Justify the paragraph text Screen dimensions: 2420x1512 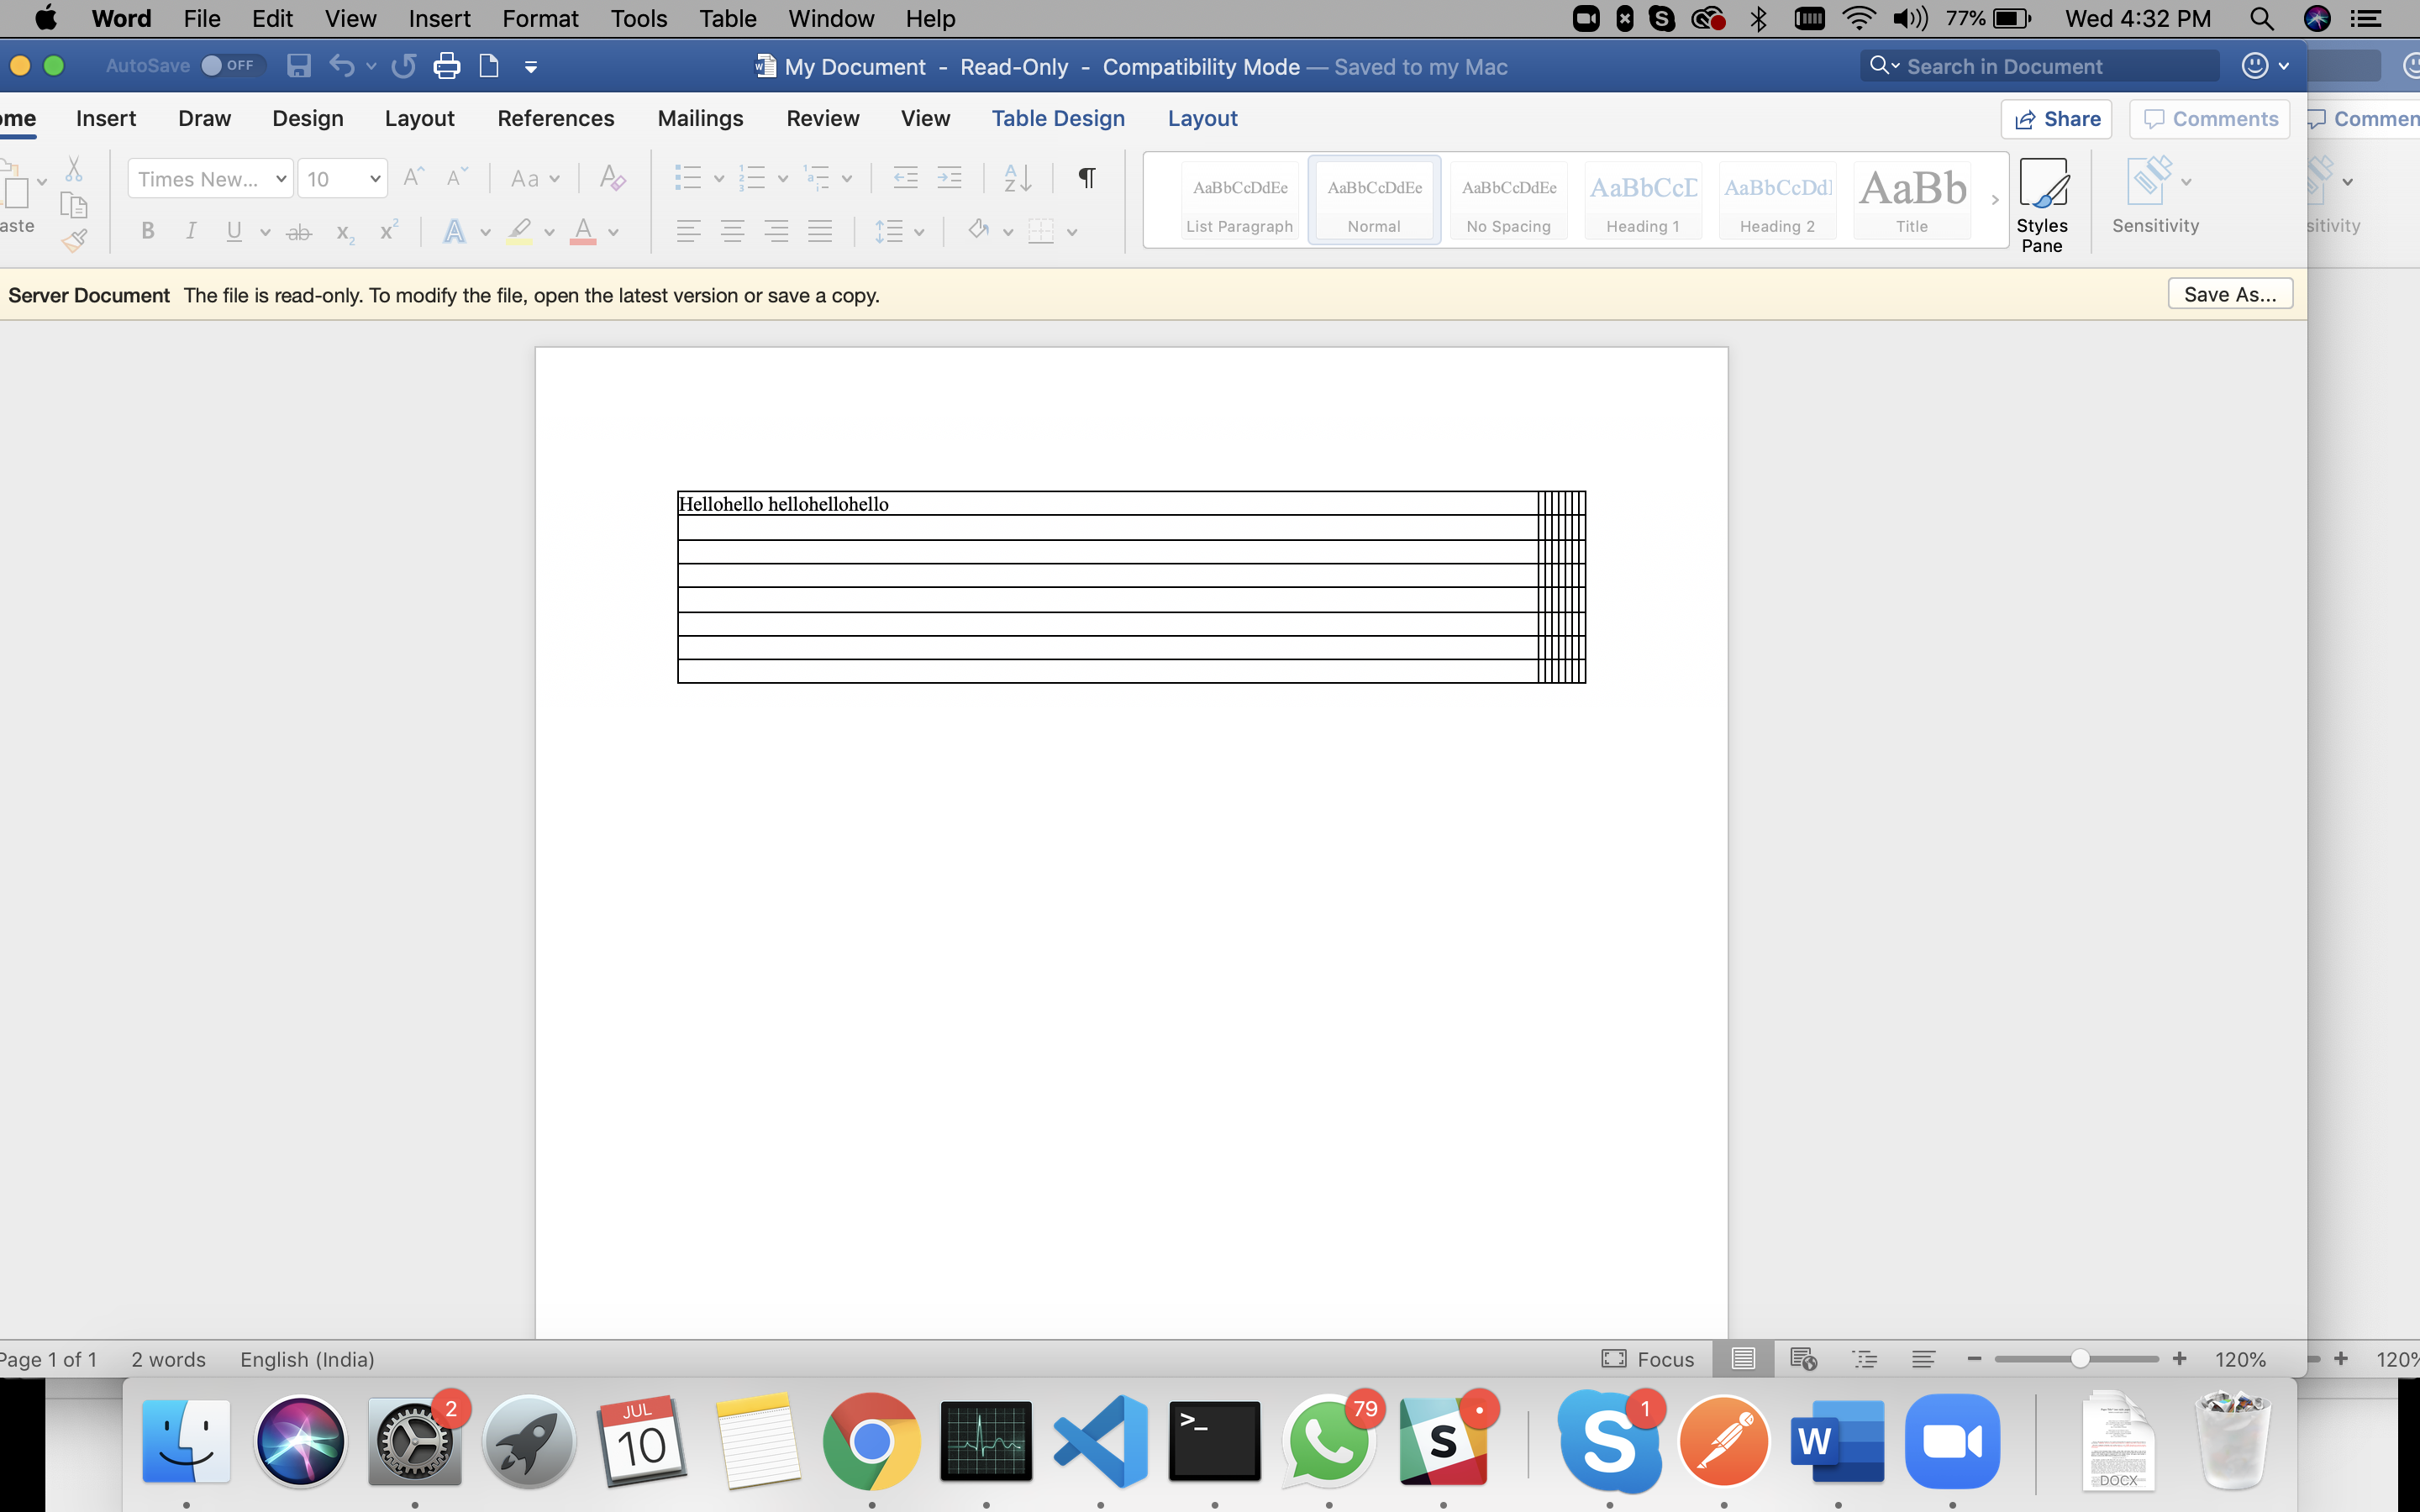(x=820, y=232)
